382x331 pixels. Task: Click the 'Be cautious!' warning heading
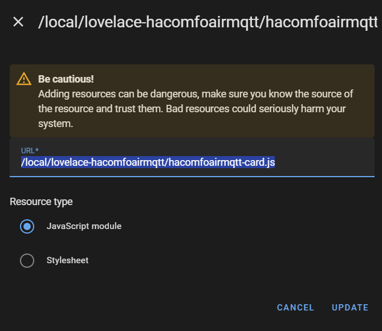coord(66,79)
